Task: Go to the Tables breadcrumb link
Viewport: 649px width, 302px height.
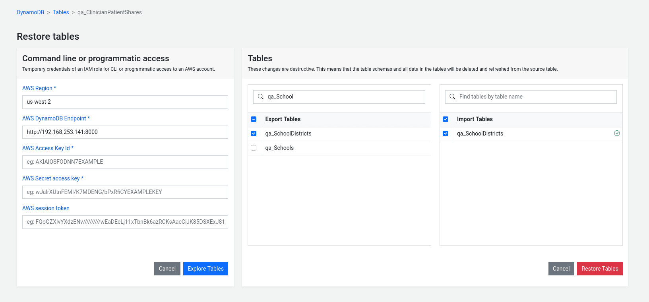Action: pos(61,12)
